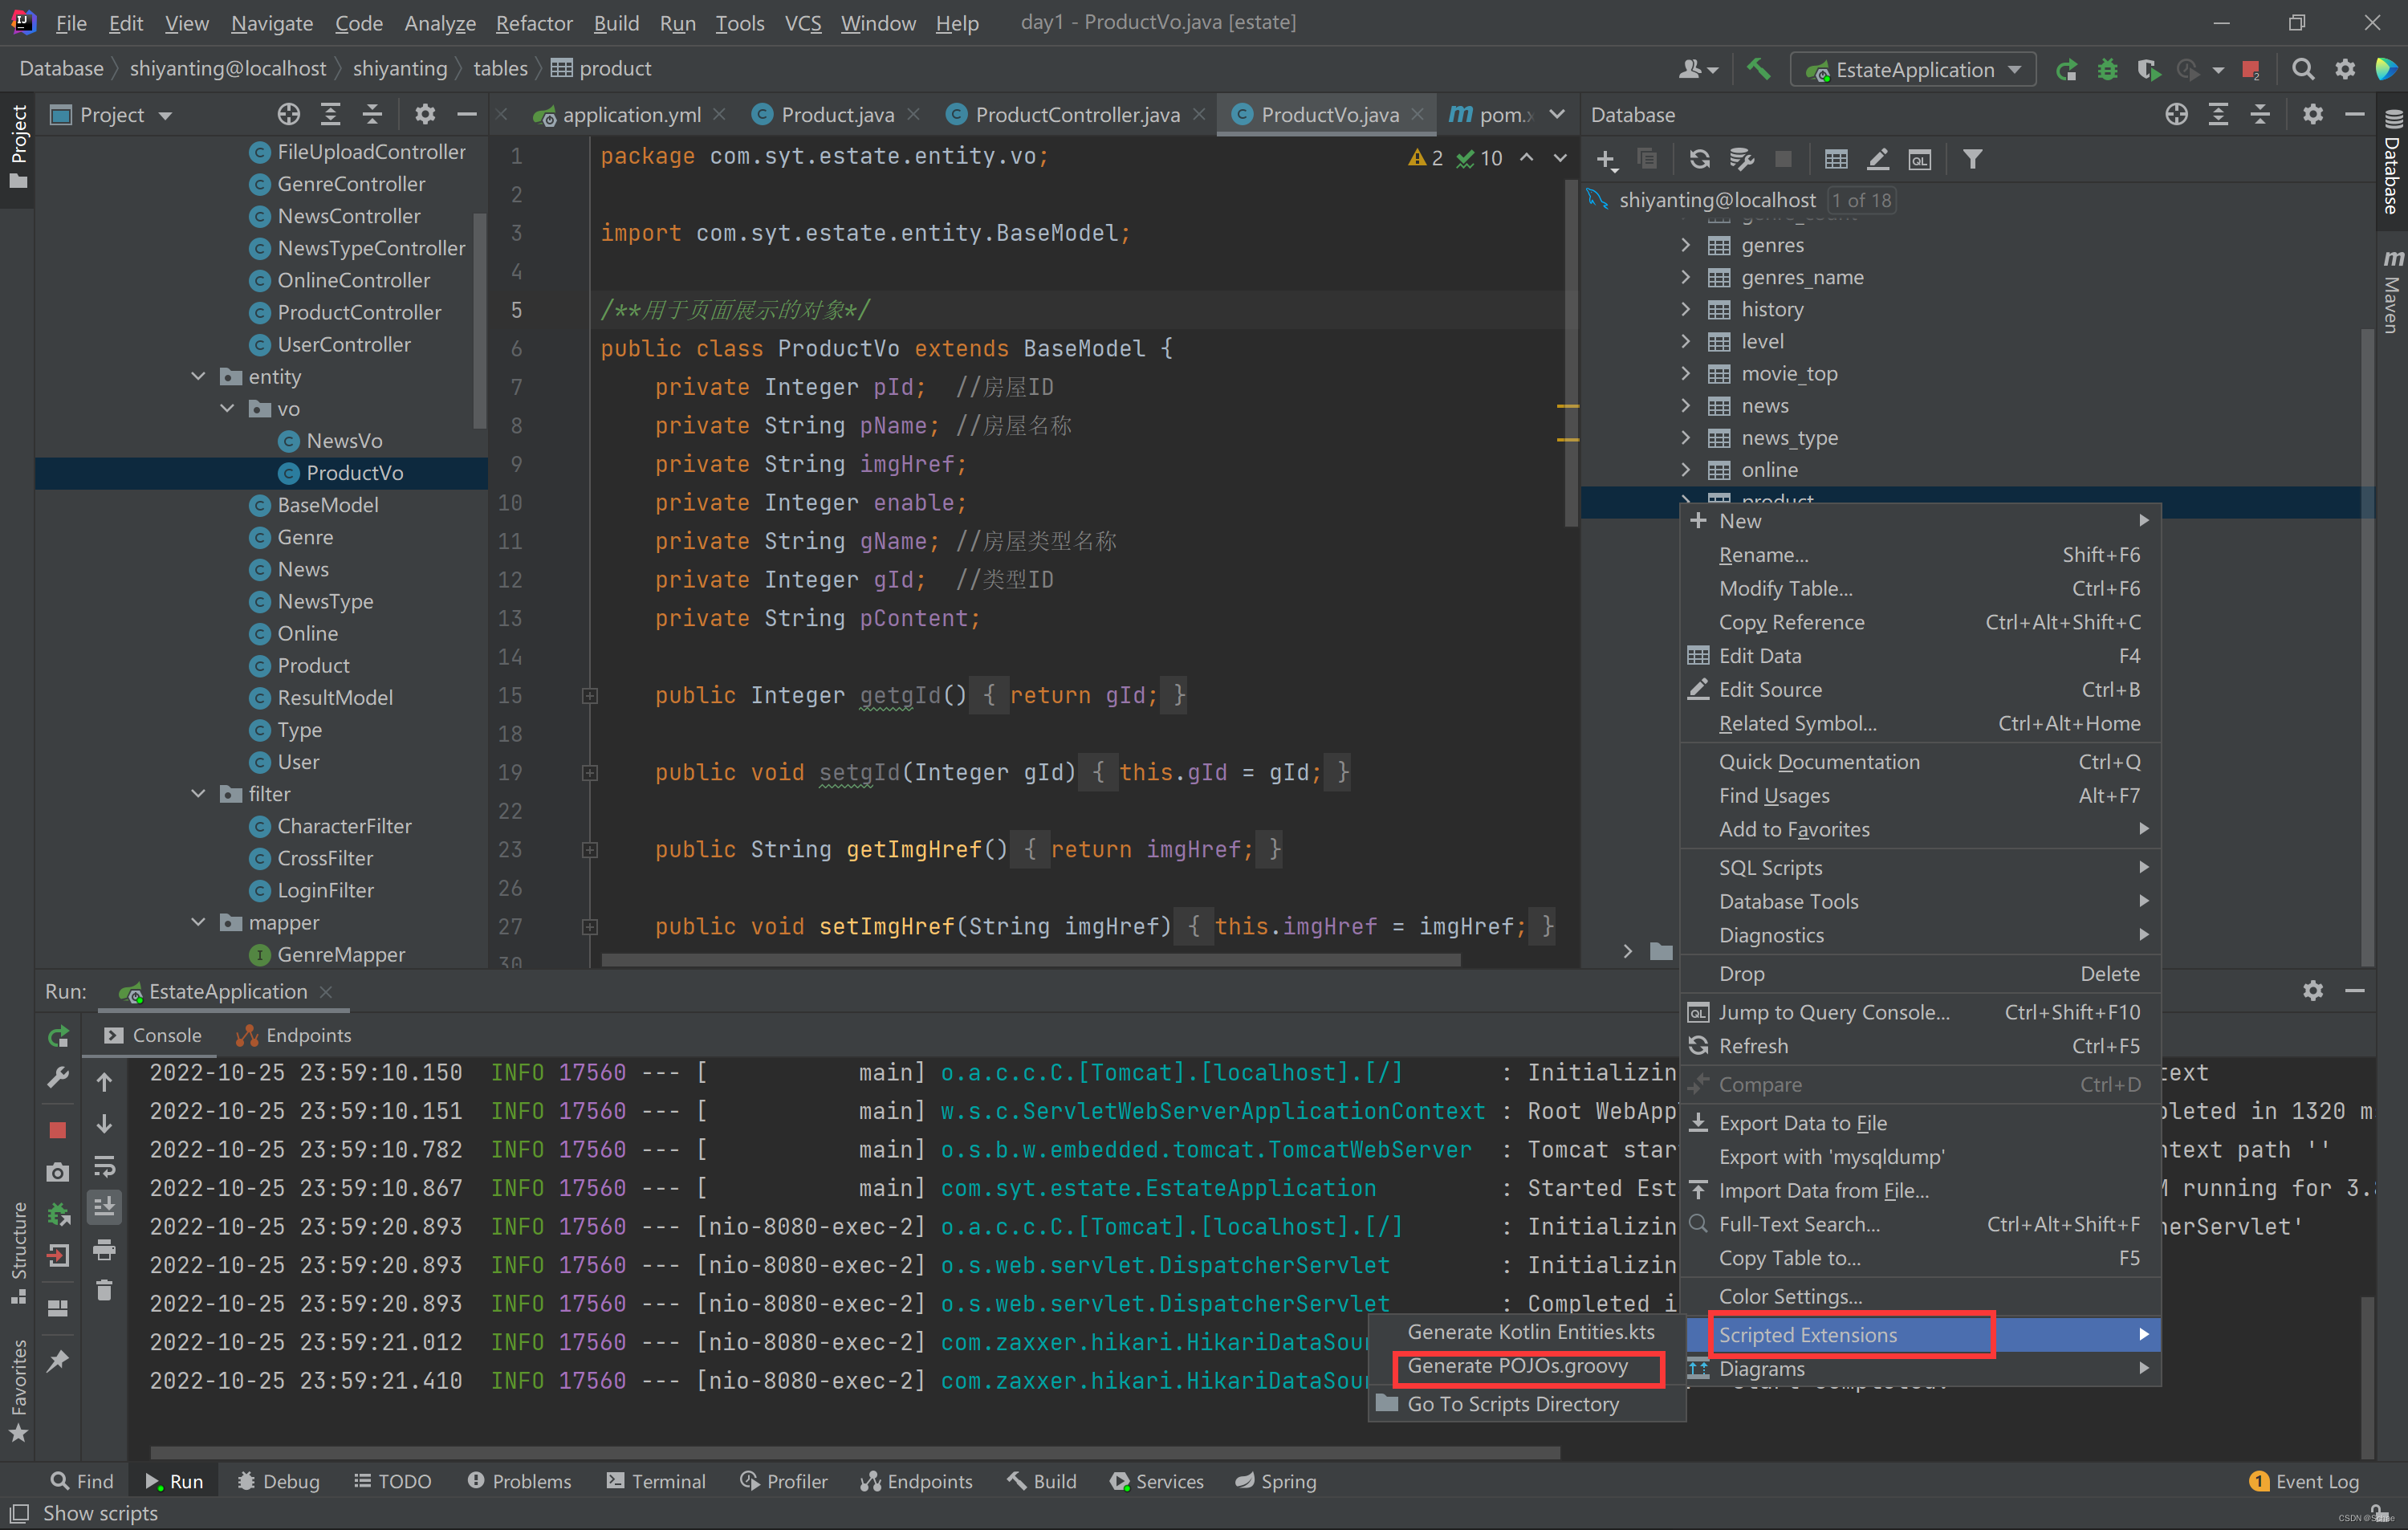Select ProductVo in the project tree
Screen dimensions: 2408x1530
point(354,473)
